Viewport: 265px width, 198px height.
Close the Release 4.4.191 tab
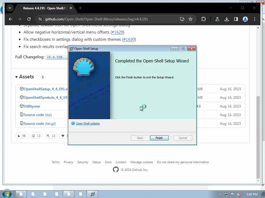coord(71,8)
